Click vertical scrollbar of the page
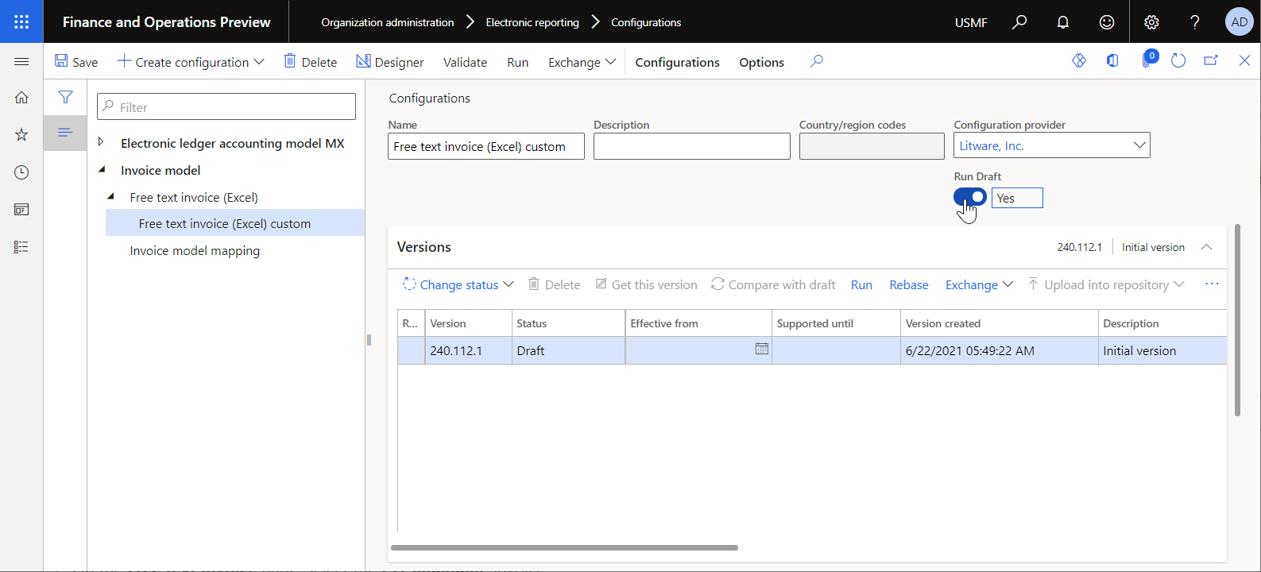Viewport: 1261px width, 572px height. 1237,320
